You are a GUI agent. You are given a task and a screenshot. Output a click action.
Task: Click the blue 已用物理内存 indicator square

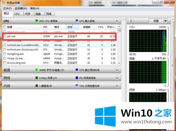pos(77,86)
